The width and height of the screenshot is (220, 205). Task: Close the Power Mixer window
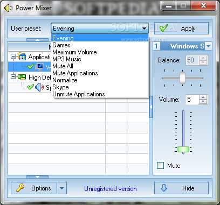tap(203, 5)
